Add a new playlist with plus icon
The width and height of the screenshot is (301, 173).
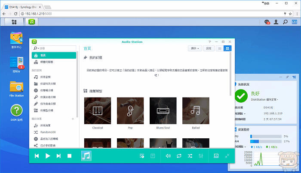73,119
